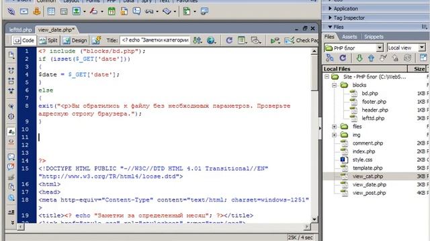
Task: Click the Open Documents coding toolbar icon
Action: point(11,55)
